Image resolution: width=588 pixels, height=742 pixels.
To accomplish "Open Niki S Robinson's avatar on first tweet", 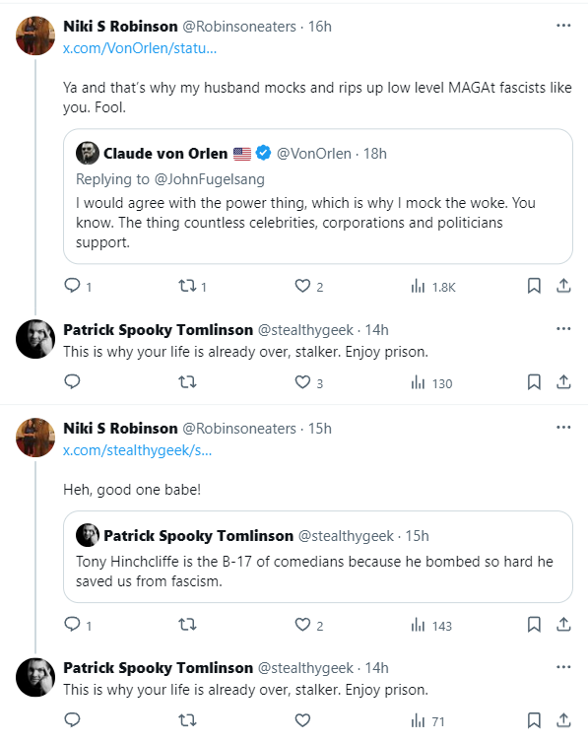I will (35, 35).
